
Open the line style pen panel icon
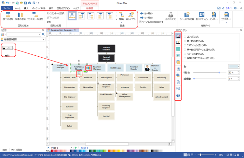pos(178,42)
